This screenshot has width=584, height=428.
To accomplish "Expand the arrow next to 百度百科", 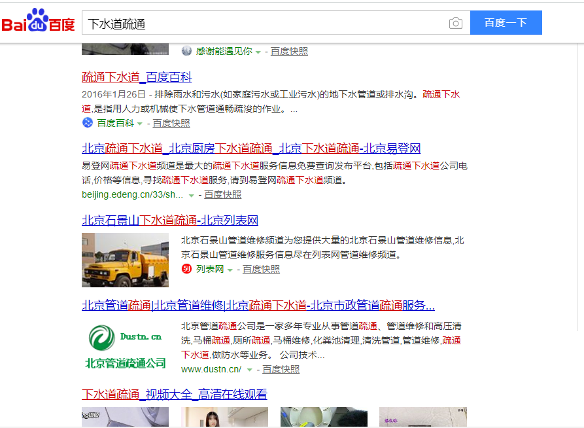I will point(140,124).
